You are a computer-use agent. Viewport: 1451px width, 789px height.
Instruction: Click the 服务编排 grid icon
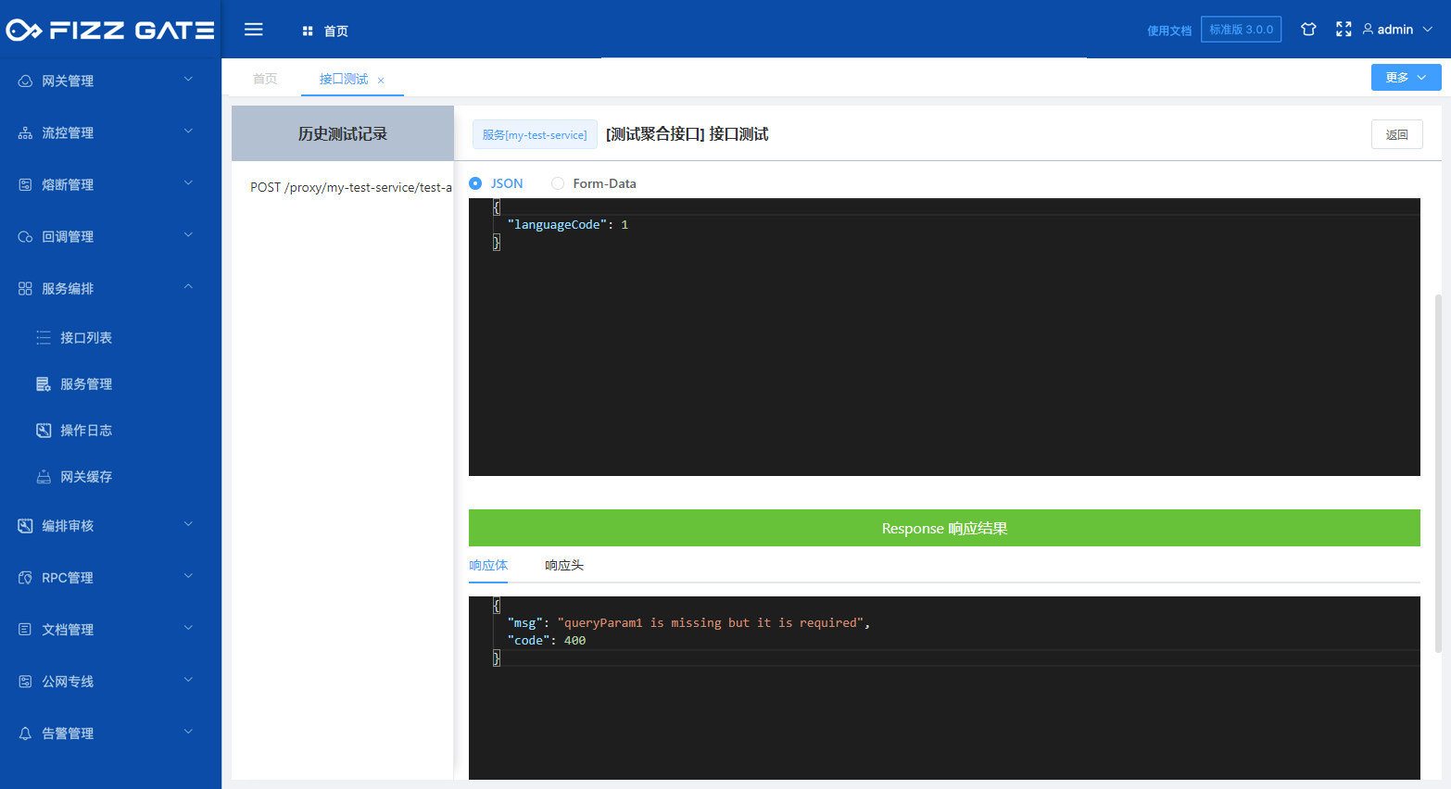tap(25, 289)
